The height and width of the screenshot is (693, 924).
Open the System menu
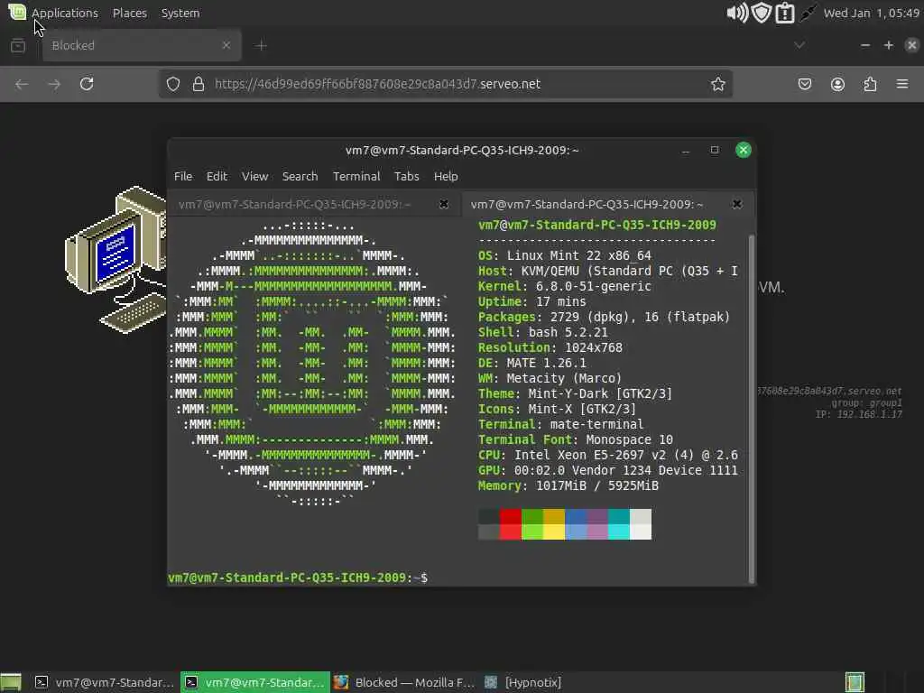[x=180, y=13]
